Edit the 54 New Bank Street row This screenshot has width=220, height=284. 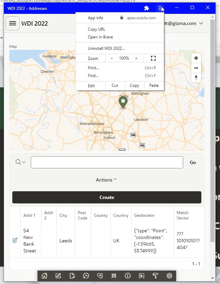(15, 240)
